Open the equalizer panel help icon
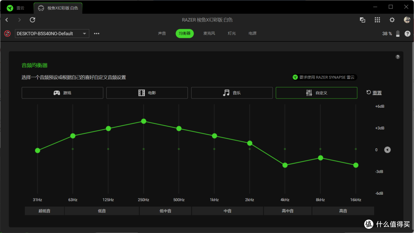This screenshot has height=233, width=414. [x=398, y=57]
